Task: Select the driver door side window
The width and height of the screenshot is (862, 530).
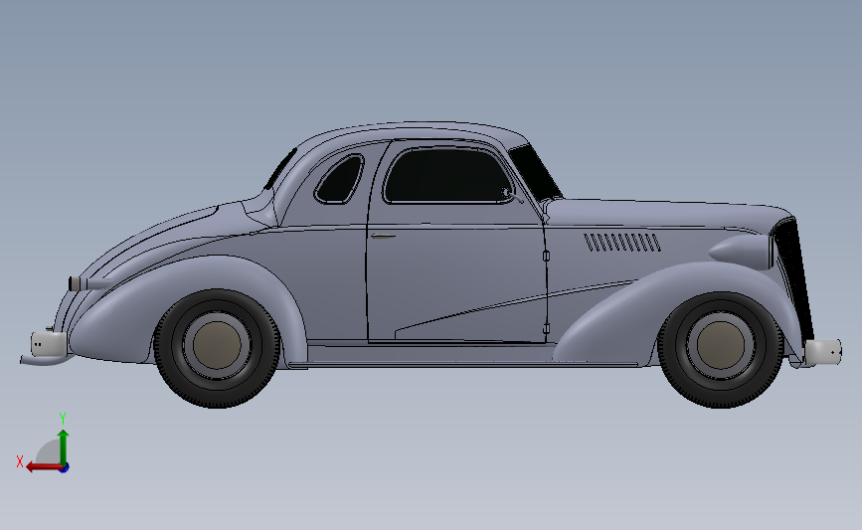Action: point(448,176)
